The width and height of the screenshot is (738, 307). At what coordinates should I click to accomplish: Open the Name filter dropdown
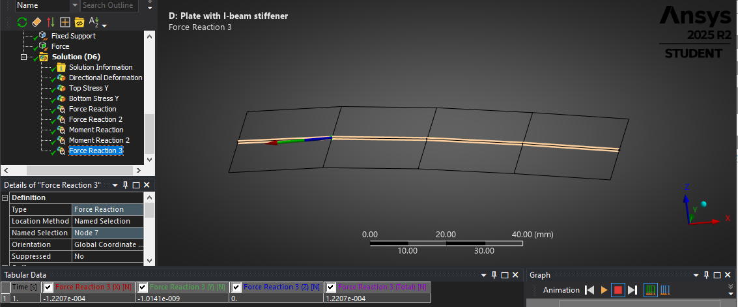(x=75, y=6)
